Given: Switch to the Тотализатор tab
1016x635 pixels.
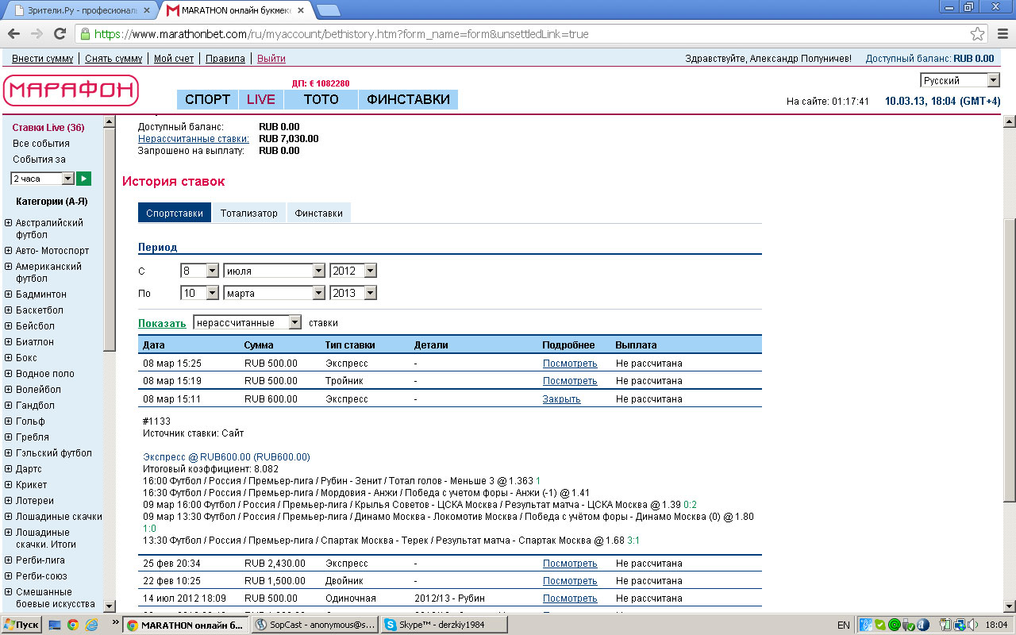Looking at the screenshot, I should tap(249, 213).
